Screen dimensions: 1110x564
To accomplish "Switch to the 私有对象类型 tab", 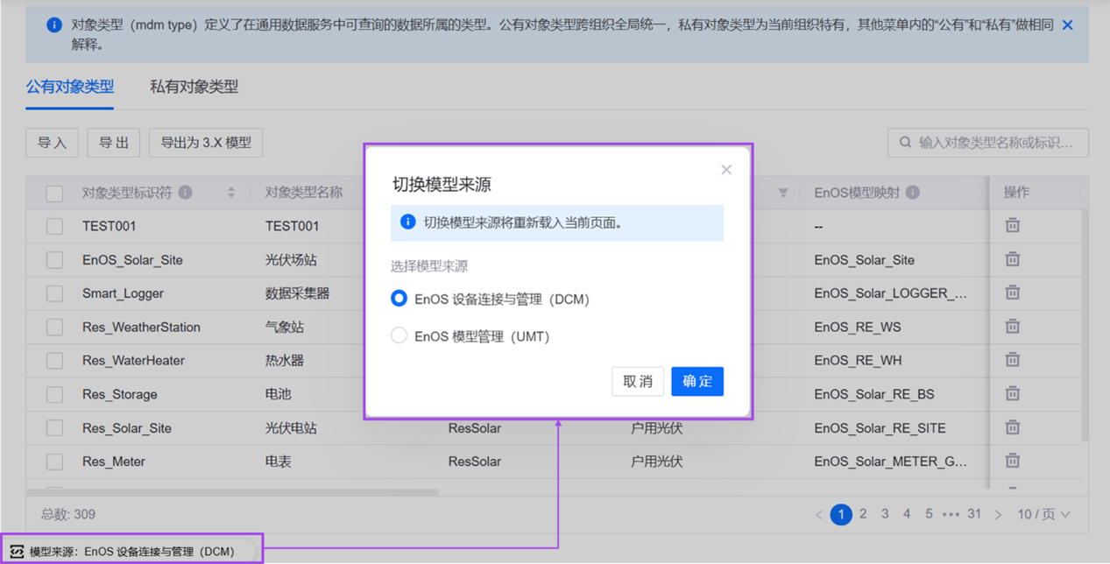I will [194, 87].
